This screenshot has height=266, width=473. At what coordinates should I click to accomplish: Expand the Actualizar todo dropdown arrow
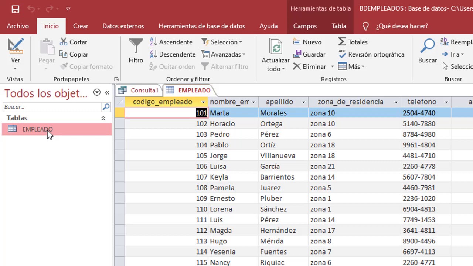click(283, 69)
